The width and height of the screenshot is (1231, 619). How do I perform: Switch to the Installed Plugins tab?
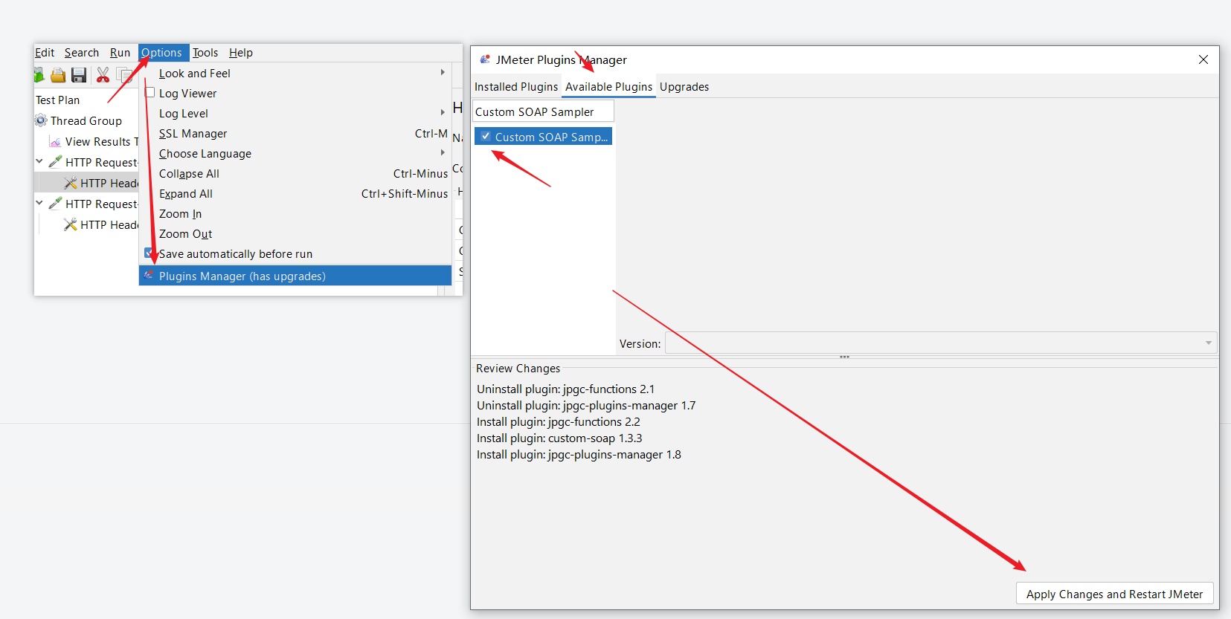(x=515, y=87)
